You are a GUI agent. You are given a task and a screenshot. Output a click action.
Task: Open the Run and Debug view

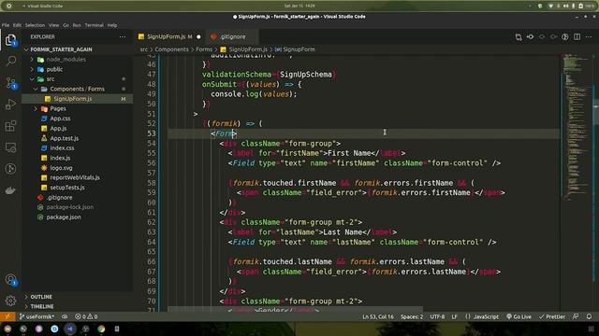pyautogui.click(x=10, y=105)
